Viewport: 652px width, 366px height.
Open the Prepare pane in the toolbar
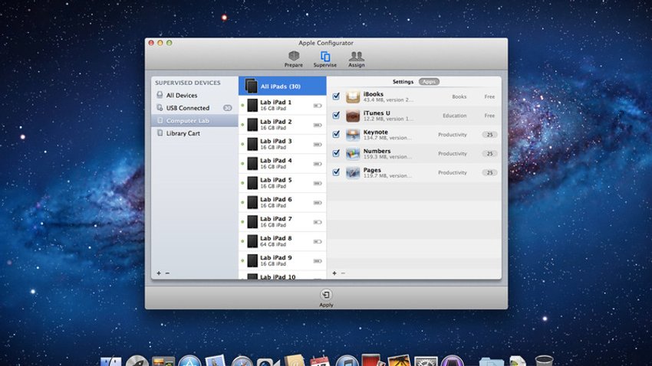click(x=294, y=59)
